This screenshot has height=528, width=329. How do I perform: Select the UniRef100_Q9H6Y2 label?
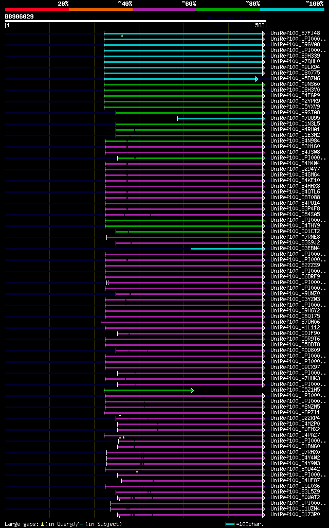[x=296, y=310]
